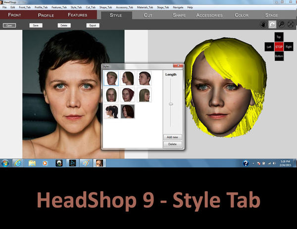Select the Style tab
The image size is (297, 229).
click(116, 15)
